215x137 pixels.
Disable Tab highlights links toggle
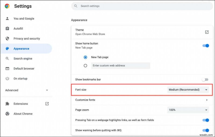point(206,120)
